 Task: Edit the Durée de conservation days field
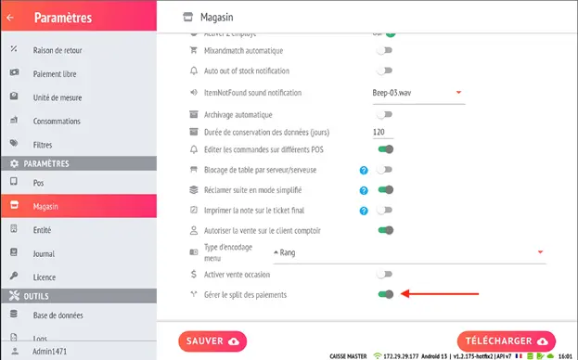click(382, 133)
